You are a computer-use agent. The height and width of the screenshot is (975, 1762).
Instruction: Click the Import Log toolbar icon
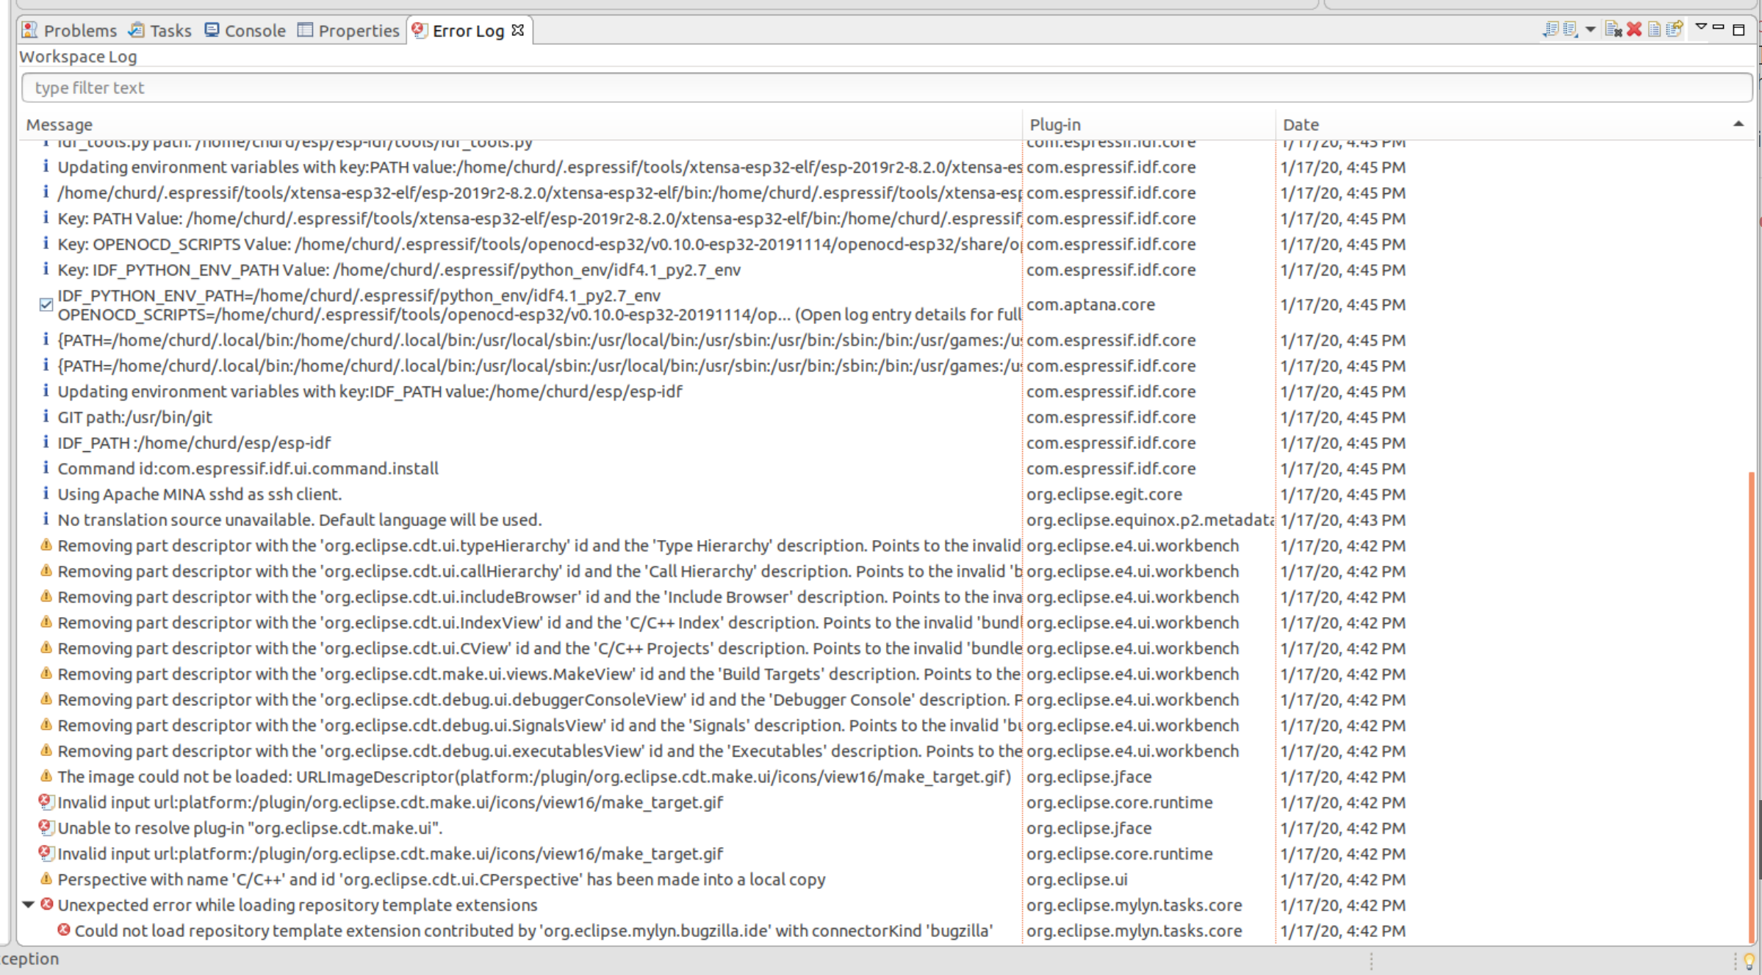tap(1571, 29)
